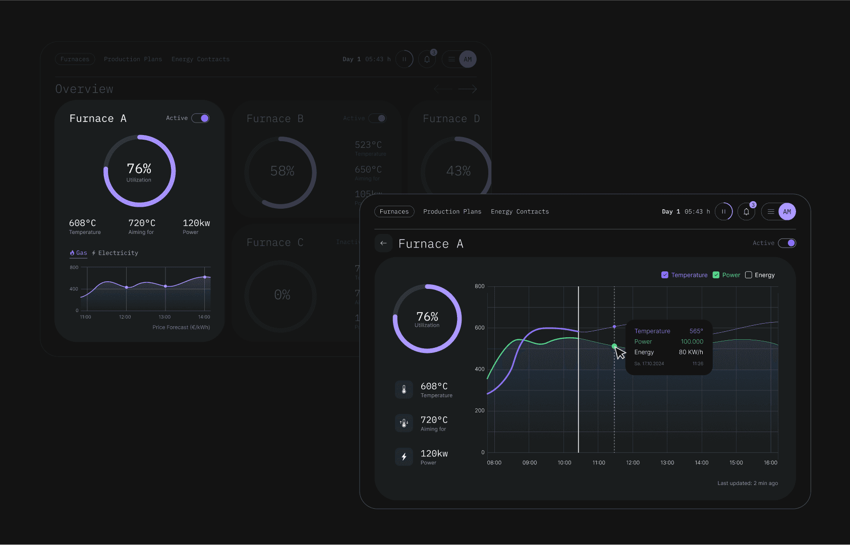Toggle Active switch in Furnace A detail window
Image resolution: width=850 pixels, height=545 pixels.
[787, 243]
